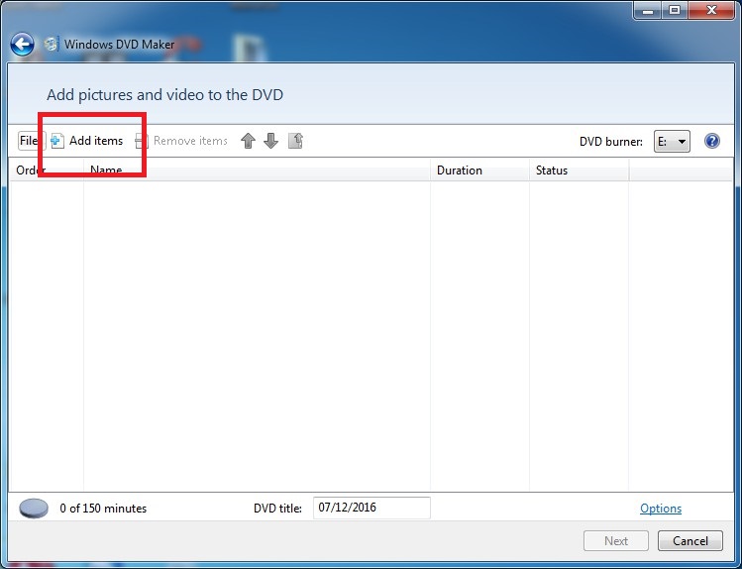Viewport: 742px width, 569px height.
Task: Open the Options link
Action: 661,509
